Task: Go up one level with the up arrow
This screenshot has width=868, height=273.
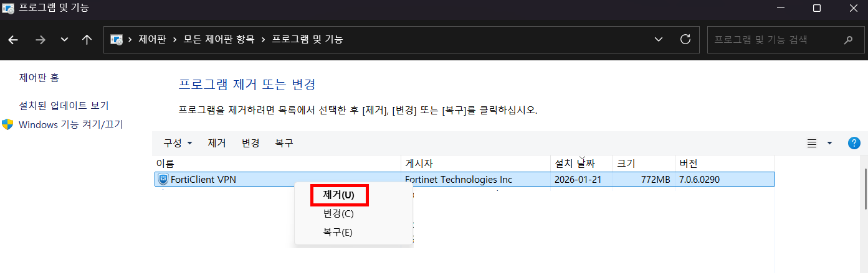Action: point(87,39)
